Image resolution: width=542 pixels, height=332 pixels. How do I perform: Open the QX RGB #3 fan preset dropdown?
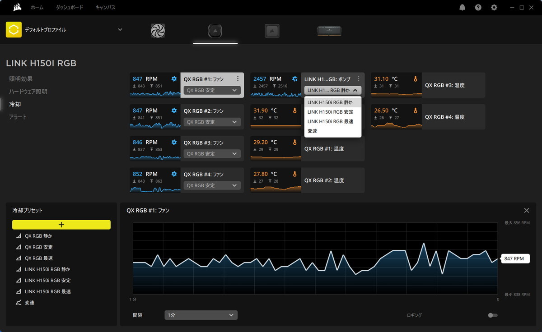tap(212, 153)
